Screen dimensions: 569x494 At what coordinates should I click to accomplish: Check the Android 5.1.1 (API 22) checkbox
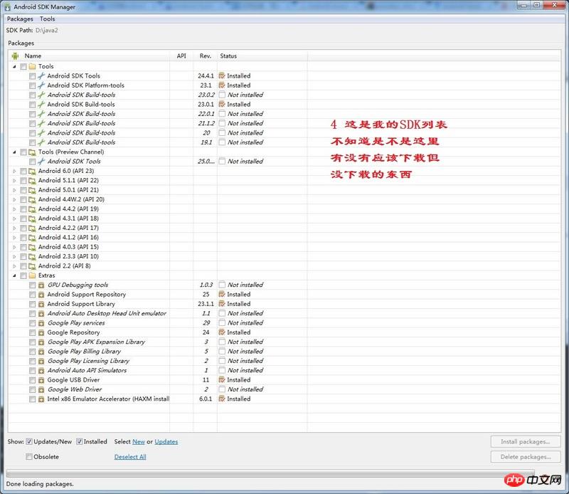click(23, 181)
